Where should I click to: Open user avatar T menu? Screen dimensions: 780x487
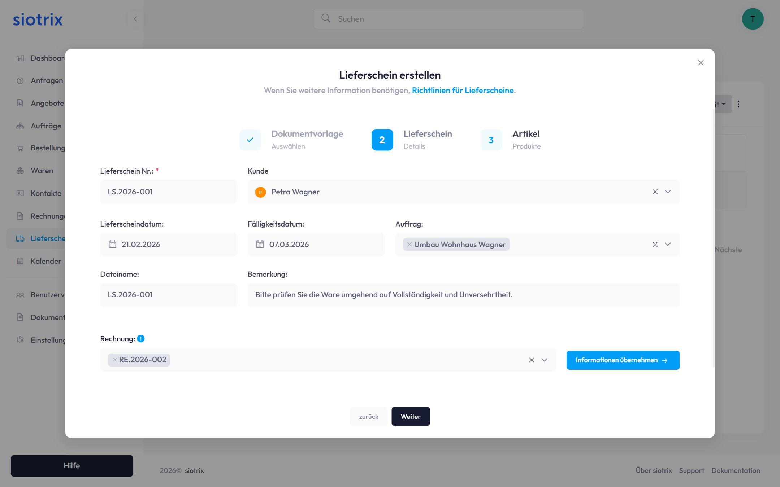753,19
